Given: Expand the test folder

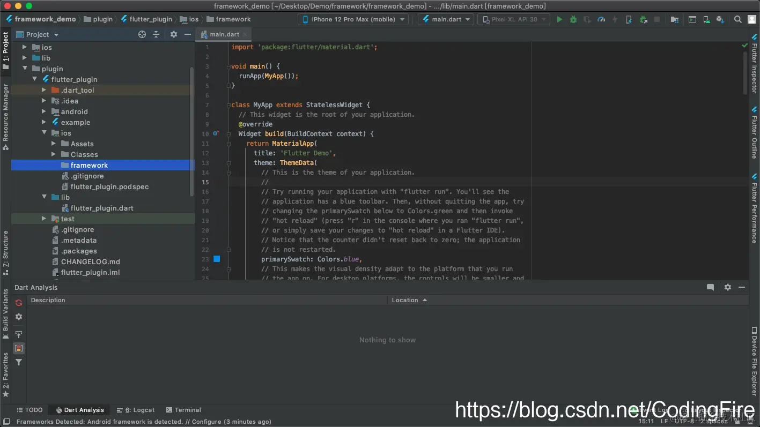Looking at the screenshot, I should tap(44, 219).
